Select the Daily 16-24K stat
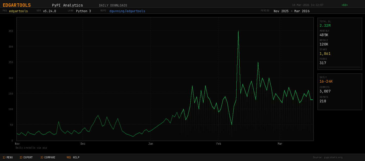The image size is (365, 161). (326, 81)
